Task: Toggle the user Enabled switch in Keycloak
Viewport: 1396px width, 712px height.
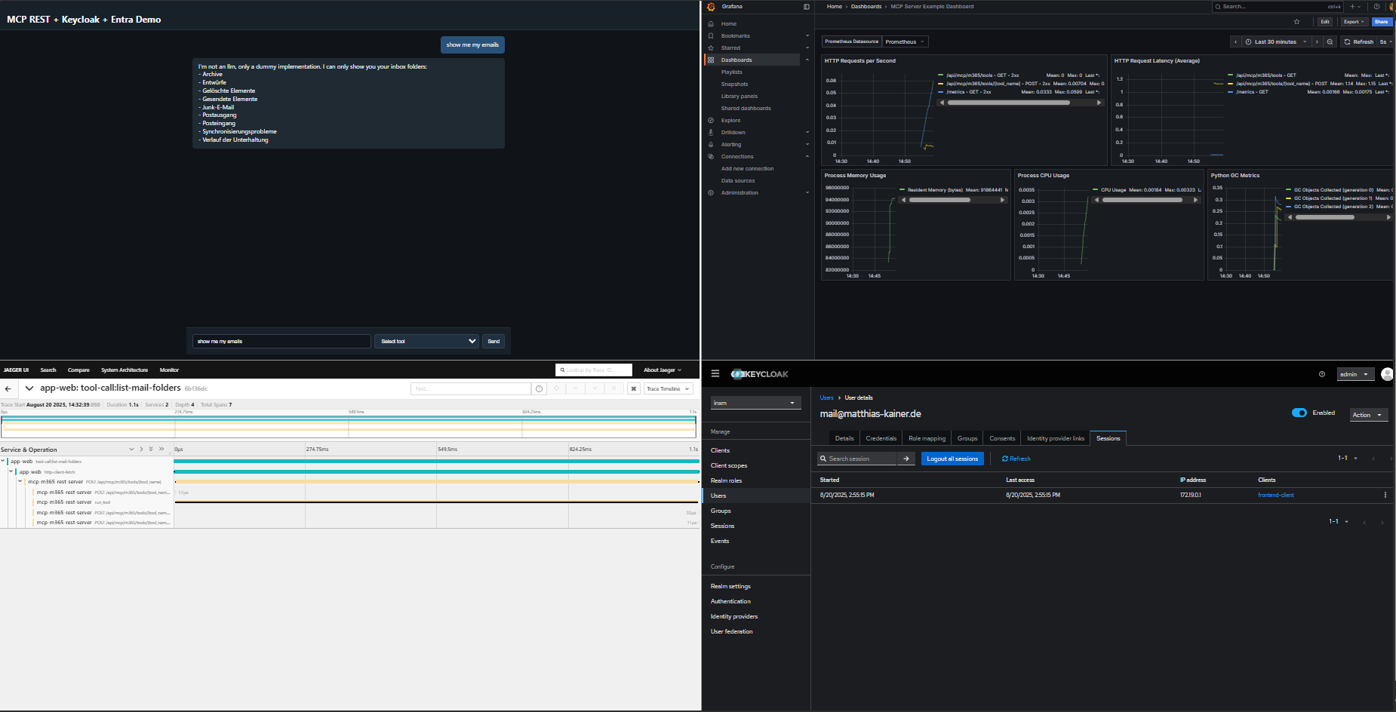Action: [x=1299, y=413]
